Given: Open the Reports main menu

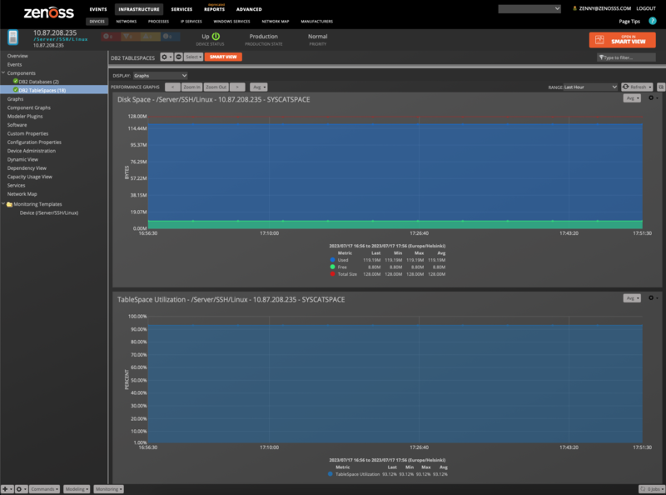Looking at the screenshot, I should click(x=214, y=9).
